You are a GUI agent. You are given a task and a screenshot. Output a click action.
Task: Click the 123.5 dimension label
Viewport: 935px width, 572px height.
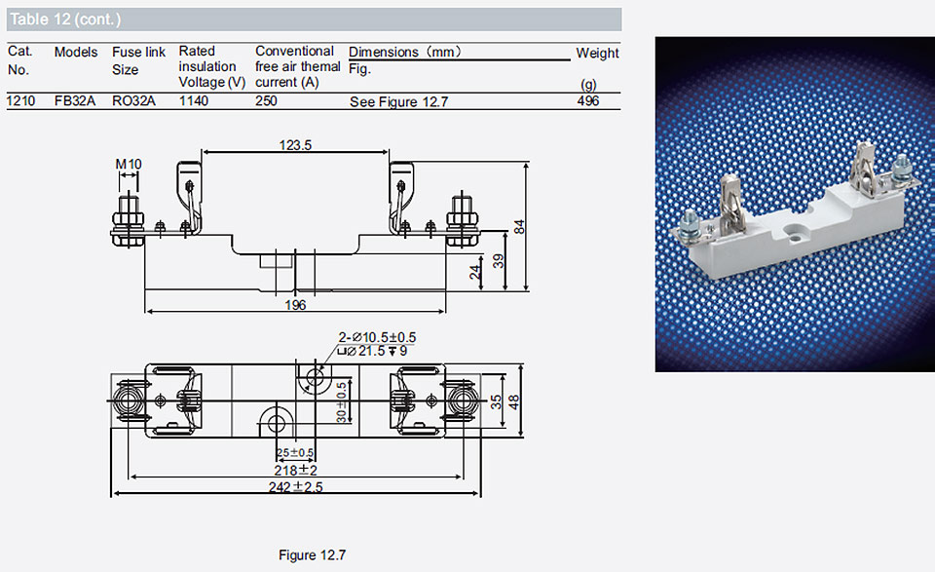[295, 145]
